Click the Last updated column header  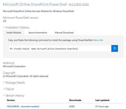click(x=102, y=100)
